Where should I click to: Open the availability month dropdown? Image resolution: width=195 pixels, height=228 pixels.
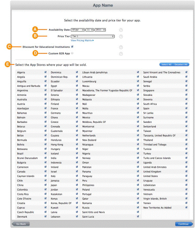78,30
